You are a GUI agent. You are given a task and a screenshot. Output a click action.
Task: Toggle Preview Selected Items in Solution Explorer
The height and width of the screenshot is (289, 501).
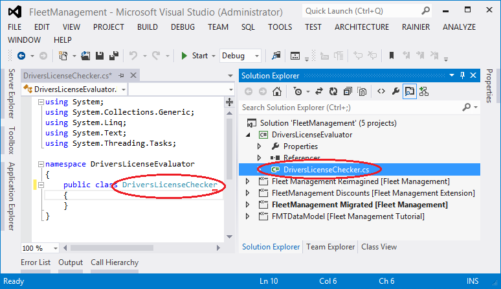pyautogui.click(x=410, y=91)
